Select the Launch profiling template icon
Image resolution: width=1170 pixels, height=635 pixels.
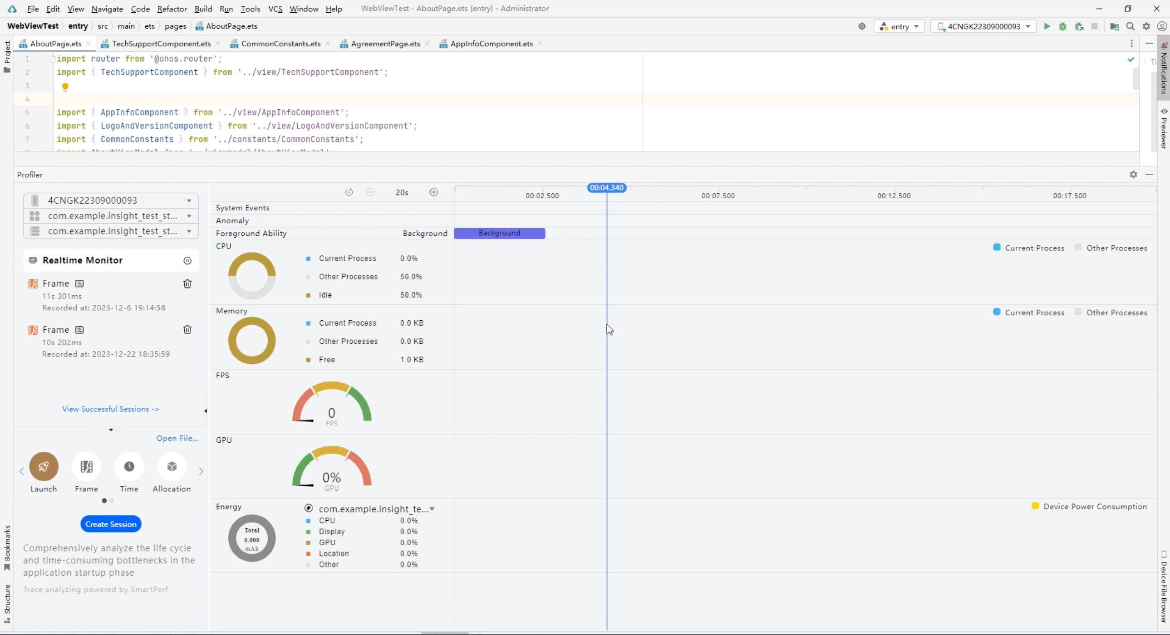click(x=44, y=466)
